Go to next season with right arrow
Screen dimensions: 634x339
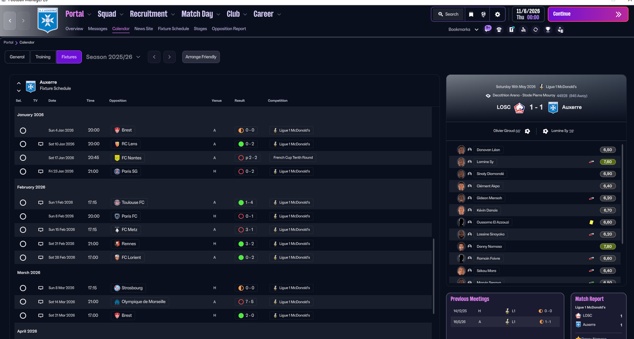(169, 57)
